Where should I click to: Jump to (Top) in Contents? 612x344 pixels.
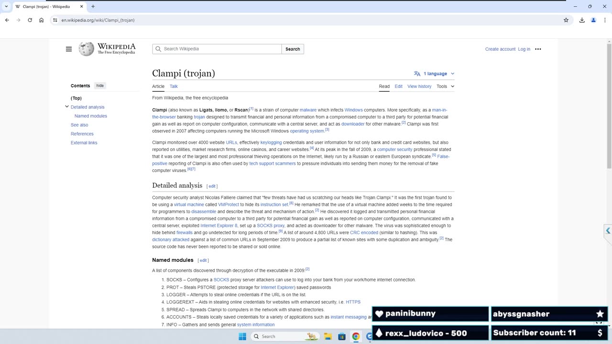point(76,98)
